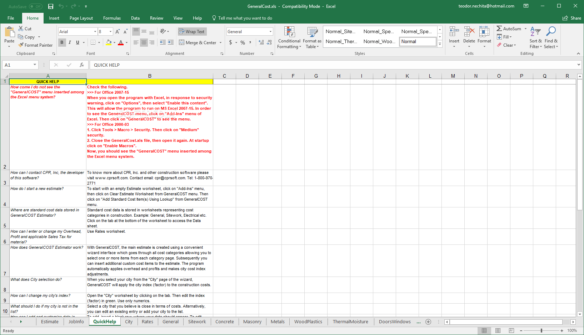Expand Merge & Center dropdown arrow

(220, 42)
